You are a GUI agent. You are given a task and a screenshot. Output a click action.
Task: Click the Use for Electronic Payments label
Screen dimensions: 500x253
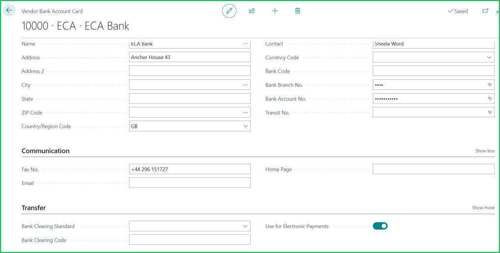click(297, 226)
